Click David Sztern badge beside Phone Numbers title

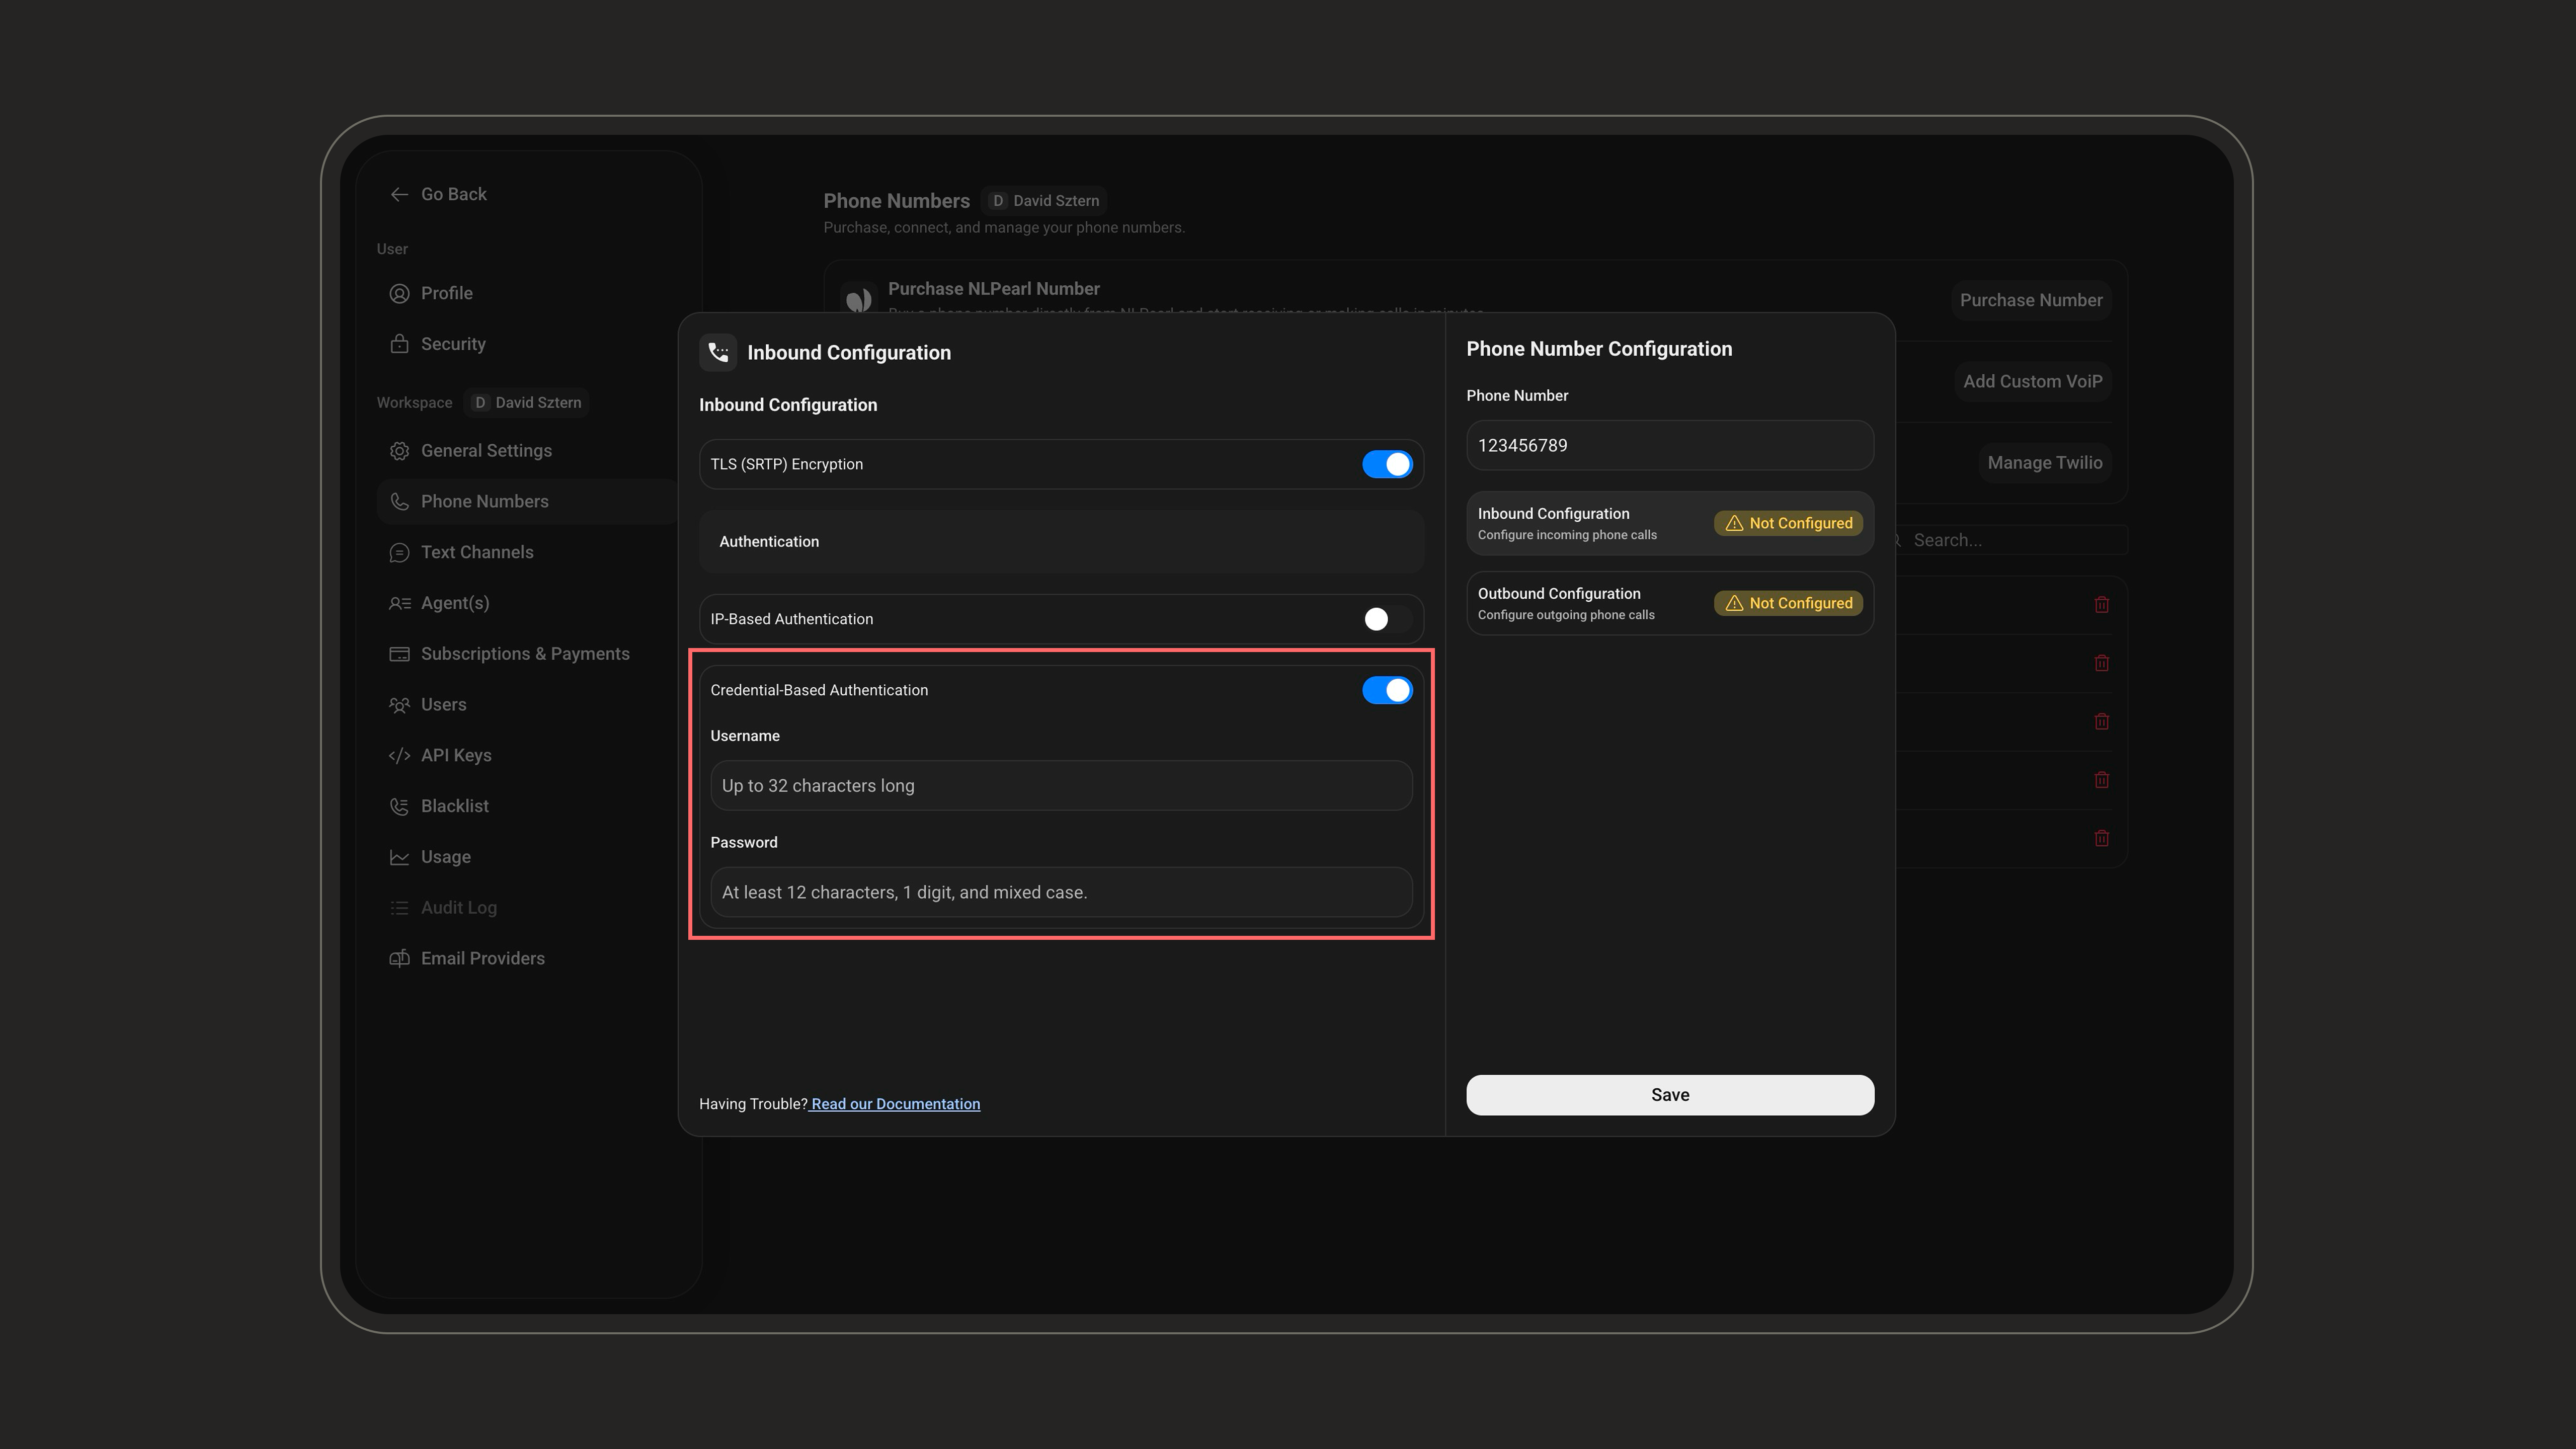1044,201
